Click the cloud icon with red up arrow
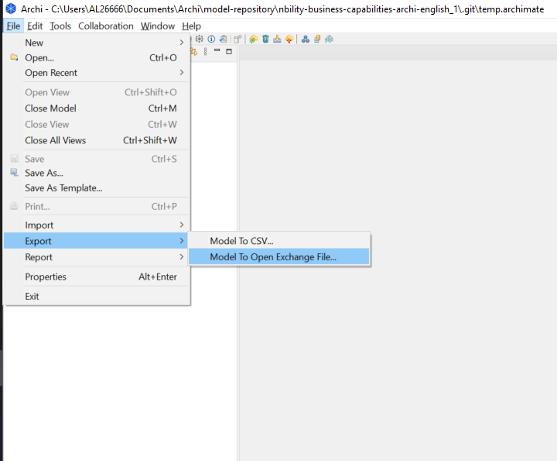557x461 pixels. [x=289, y=39]
